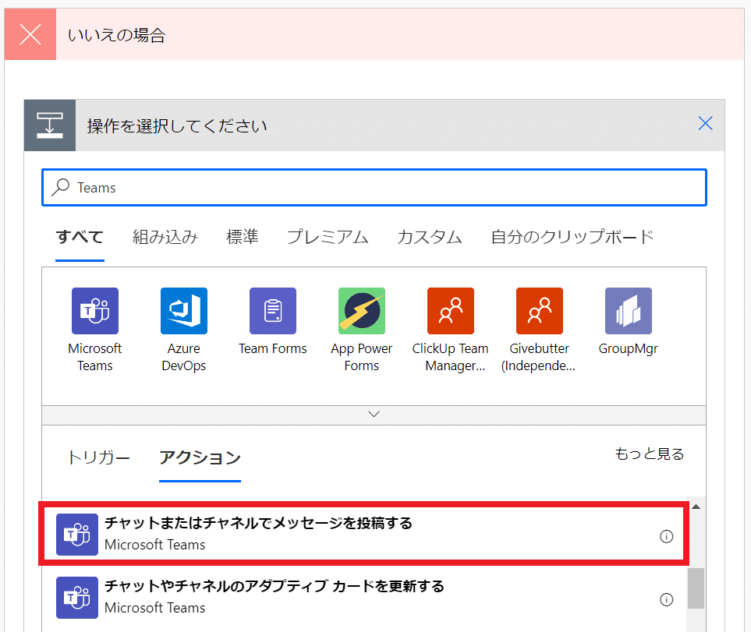This screenshot has width=751, height=632.
Task: Focus the Teams search field
Action: pyautogui.click(x=374, y=187)
